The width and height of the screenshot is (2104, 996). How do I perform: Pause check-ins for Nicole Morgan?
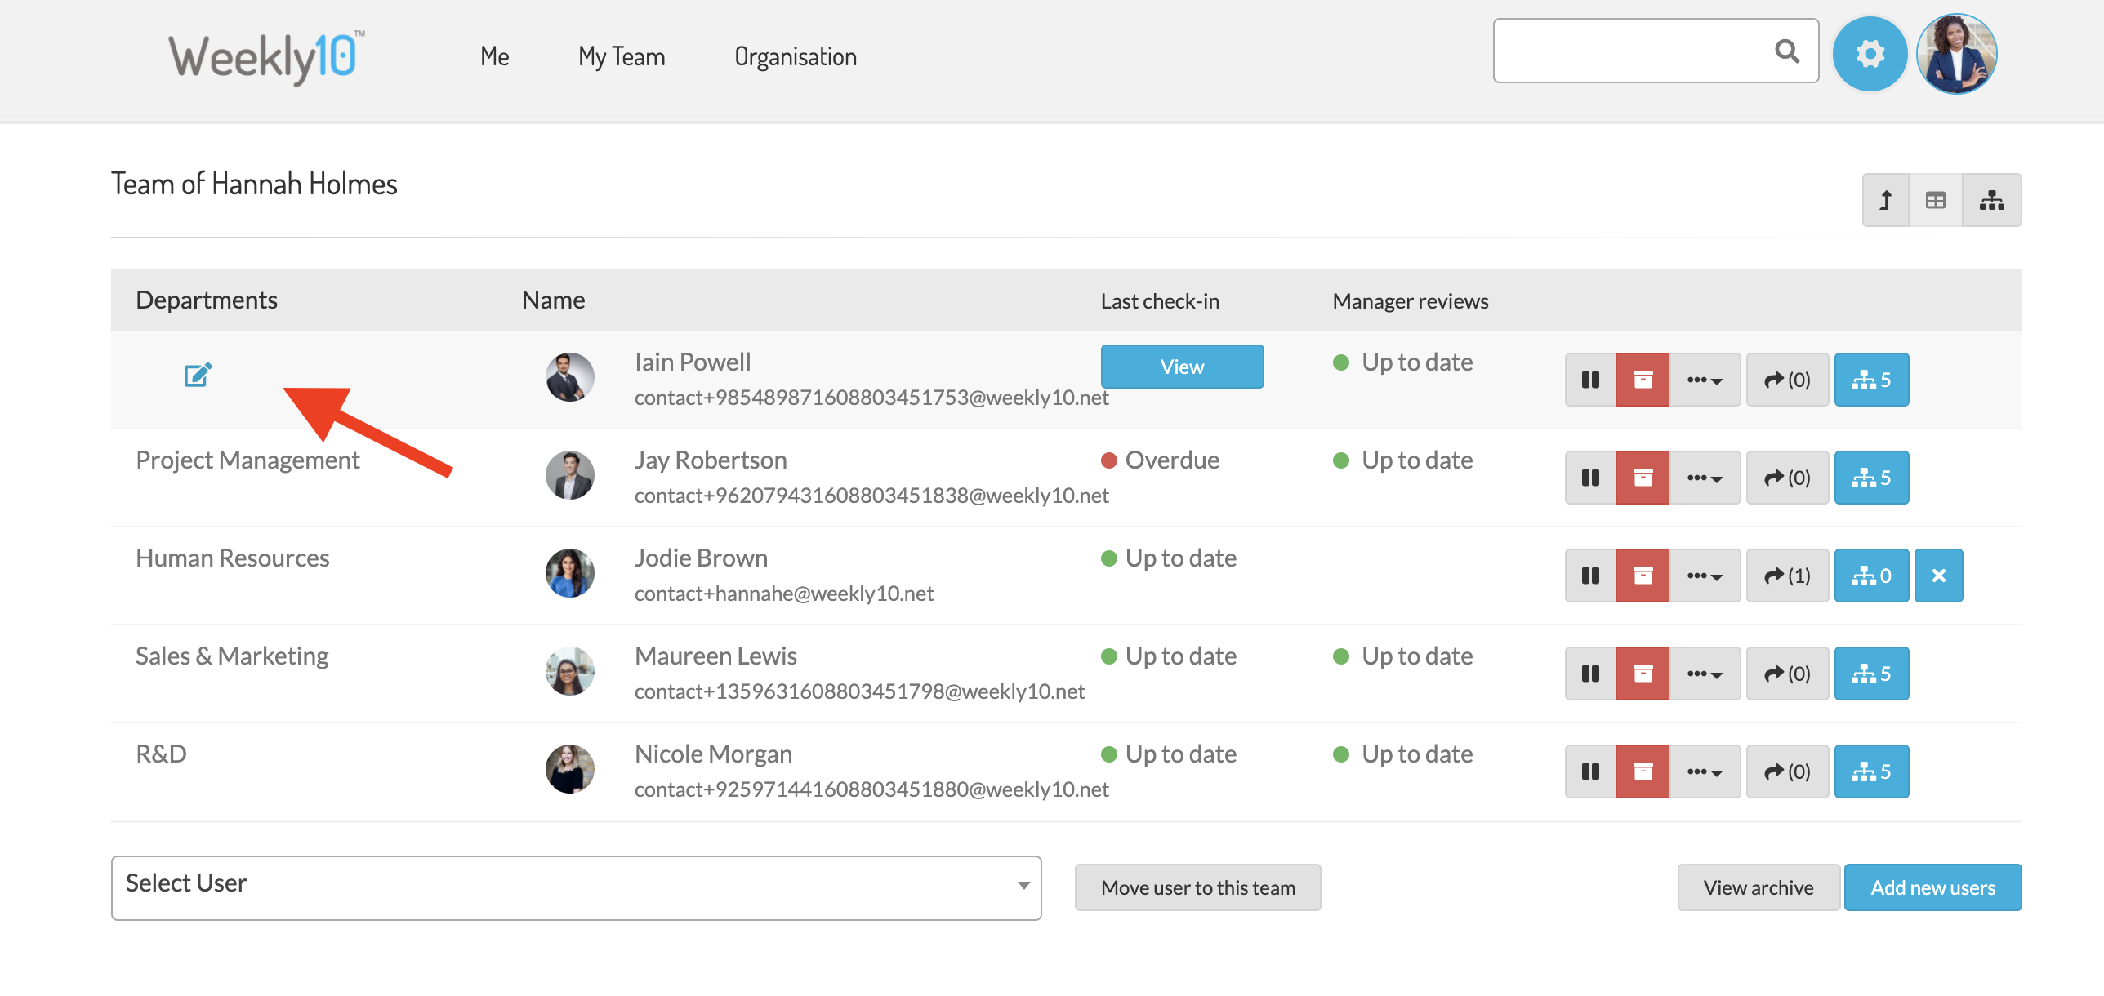point(1589,771)
